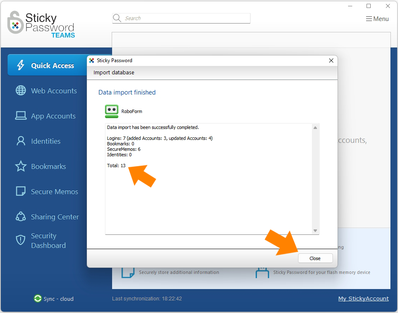The width and height of the screenshot is (398, 313).
Task: Show the Security Dashboard
Action: (x=48, y=240)
